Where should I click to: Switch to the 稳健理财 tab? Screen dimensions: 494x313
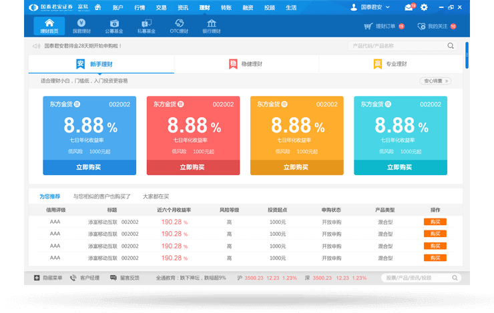click(246, 64)
